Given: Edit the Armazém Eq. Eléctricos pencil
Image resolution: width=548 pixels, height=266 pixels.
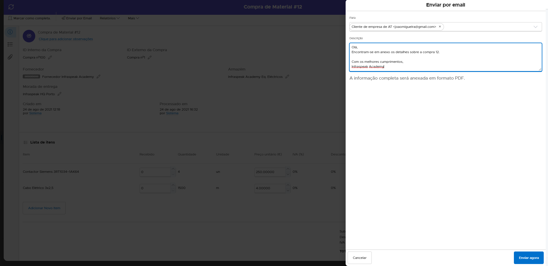Looking at the screenshot, I should pyautogui.click(x=287, y=77).
